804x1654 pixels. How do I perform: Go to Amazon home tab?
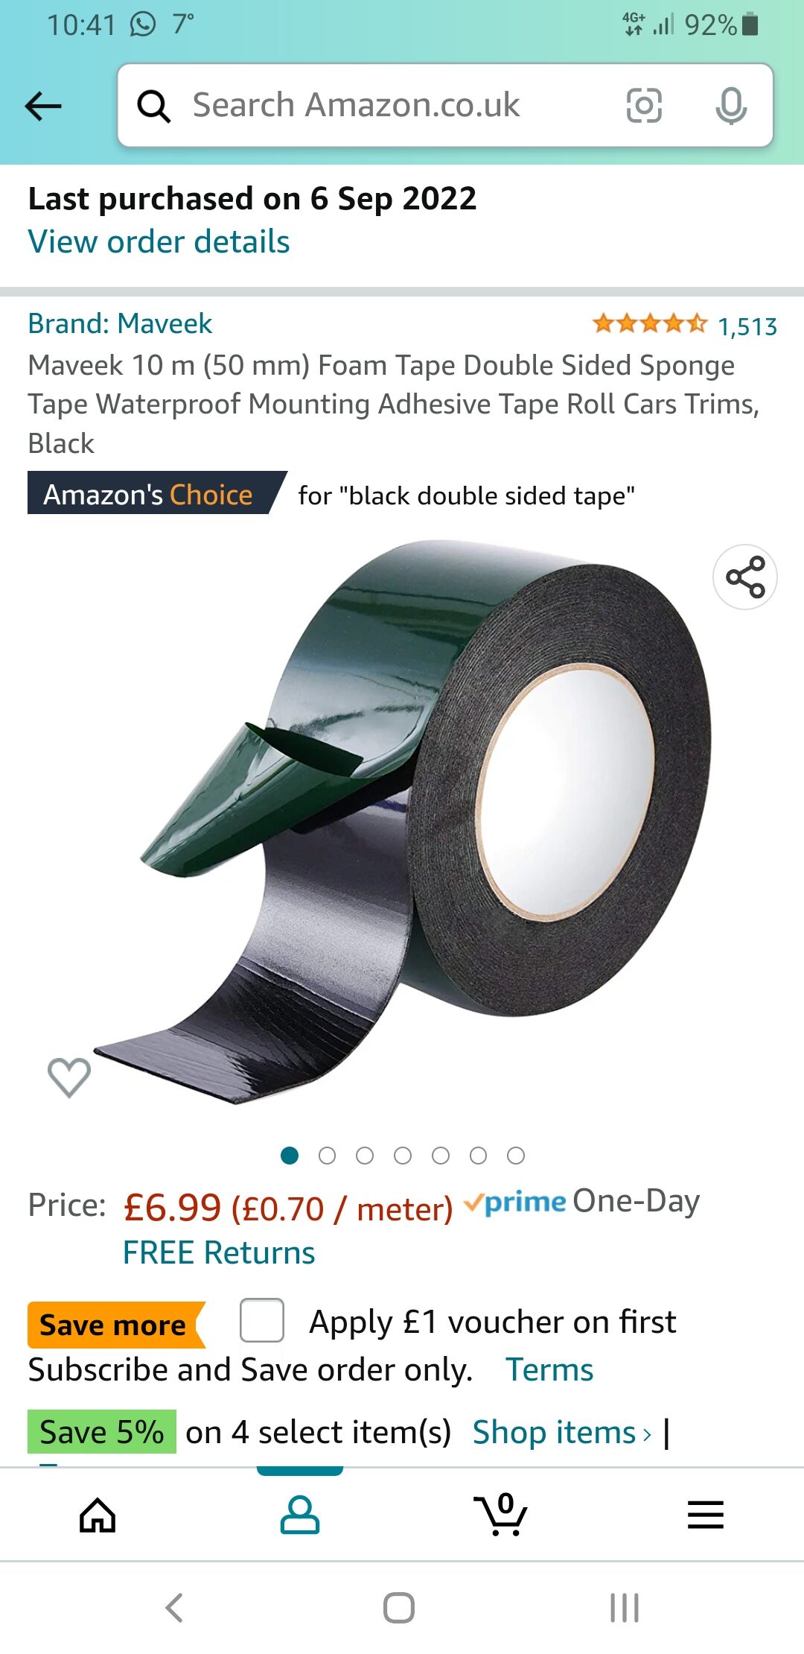98,1515
